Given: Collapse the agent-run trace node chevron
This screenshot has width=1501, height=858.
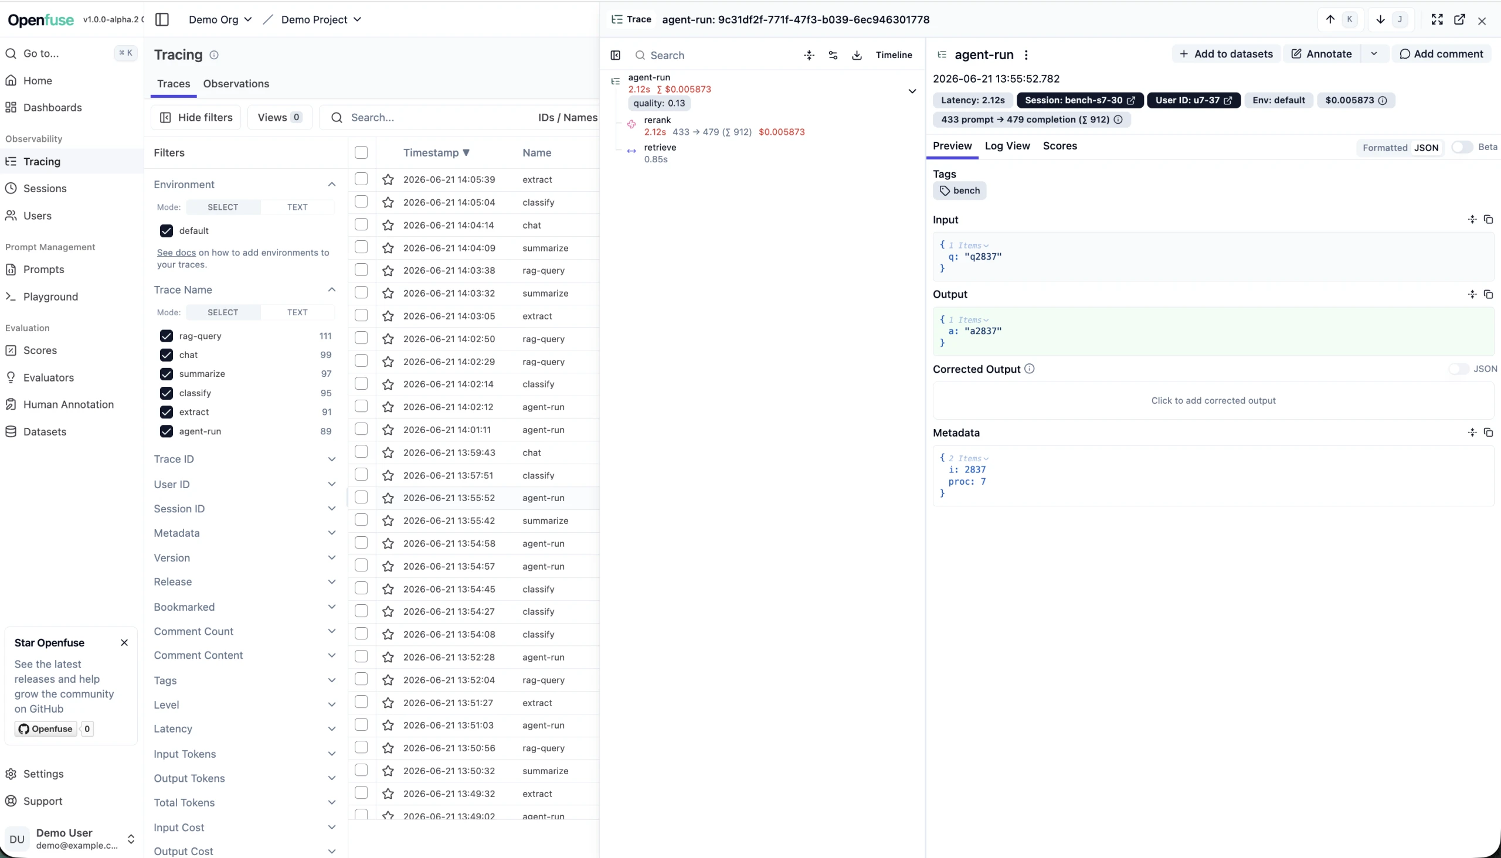Looking at the screenshot, I should [x=912, y=91].
